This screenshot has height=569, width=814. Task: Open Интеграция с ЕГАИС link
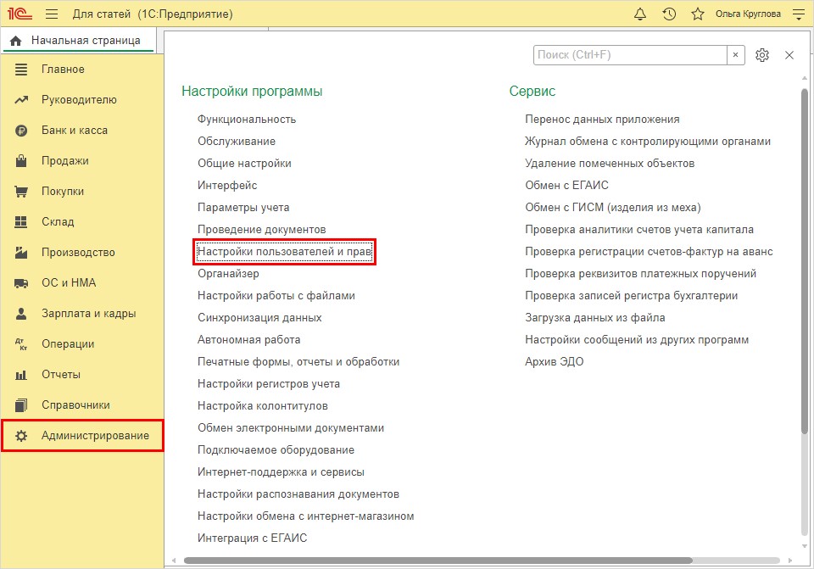[x=253, y=538]
